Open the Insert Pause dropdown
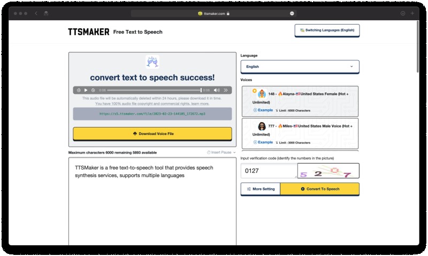Image resolution: width=428 pixels, height=256 pixels. pos(221,153)
